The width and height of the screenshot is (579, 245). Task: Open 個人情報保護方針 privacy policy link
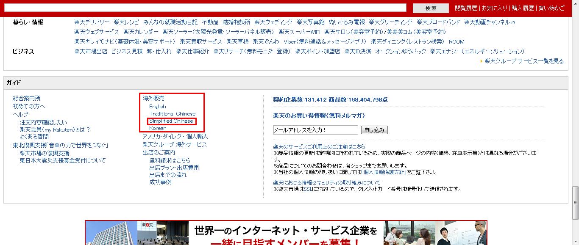pos(385,172)
